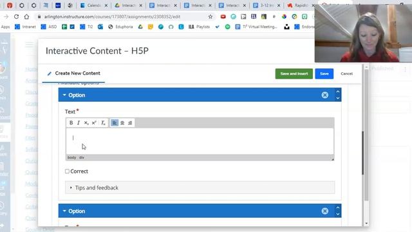Screen dimensions: 412x232
Task: Open the TI² Virtual Meeting bookmark
Action: pyautogui.click(x=256, y=27)
